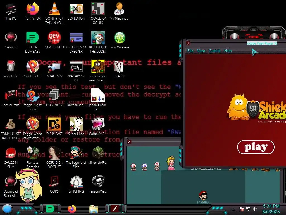
Task: Open the Download Black Ali shortcut
Action: (x=11, y=182)
